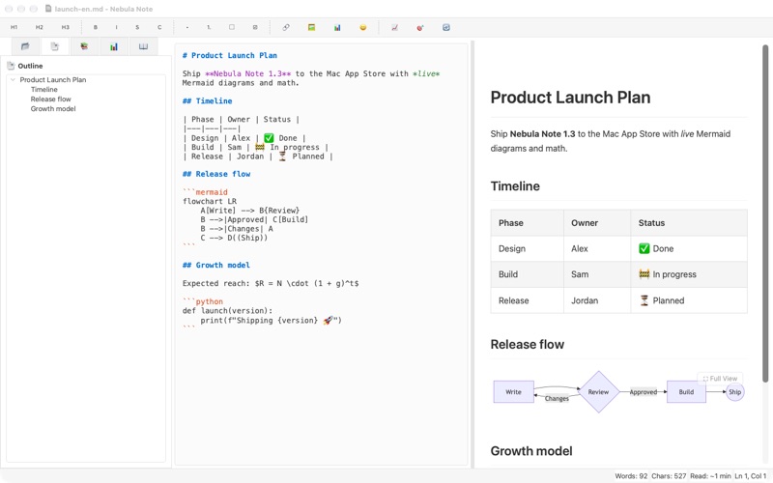773x483 pixels.
Task: Select Product Launch Plan in the outline
Action: click(53, 79)
